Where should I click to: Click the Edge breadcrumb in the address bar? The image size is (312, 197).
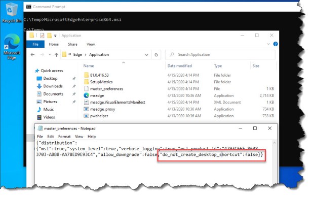pos(77,55)
